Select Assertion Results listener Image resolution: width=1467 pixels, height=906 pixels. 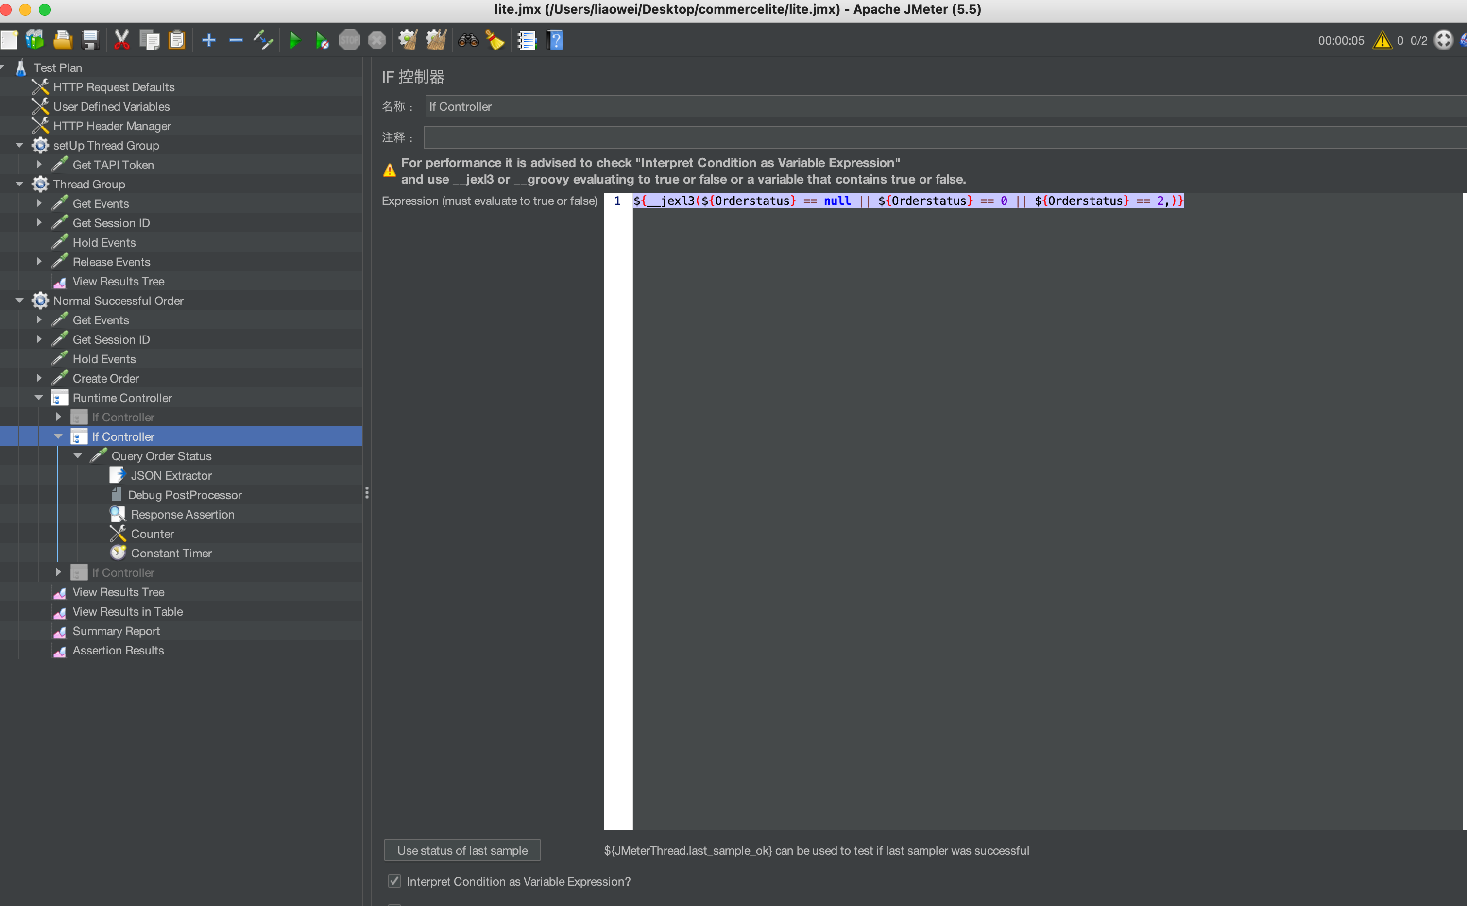point(118,650)
